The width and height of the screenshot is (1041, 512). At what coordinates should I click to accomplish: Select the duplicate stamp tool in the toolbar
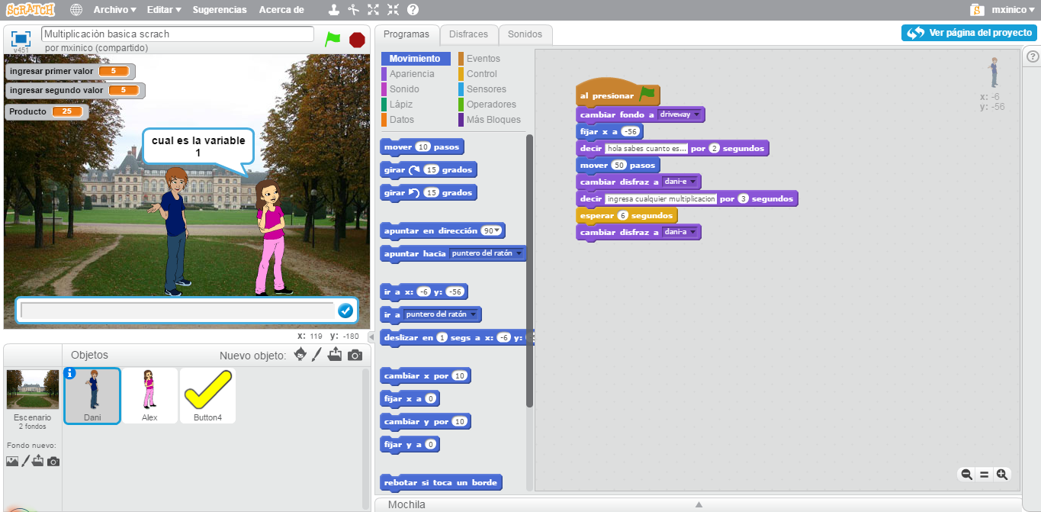coord(334,10)
